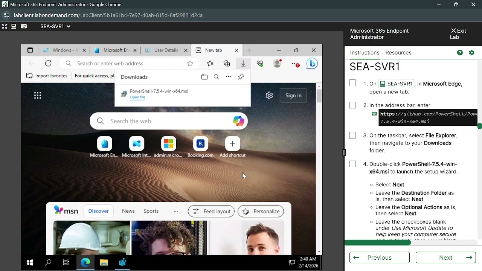Screen dimensions: 482x271
Task: Open the Booking.com shortcut tile
Action: [x=200, y=147]
